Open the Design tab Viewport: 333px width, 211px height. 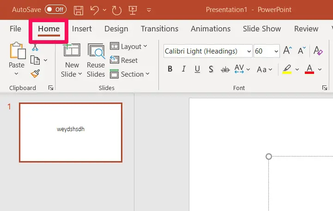tap(116, 29)
